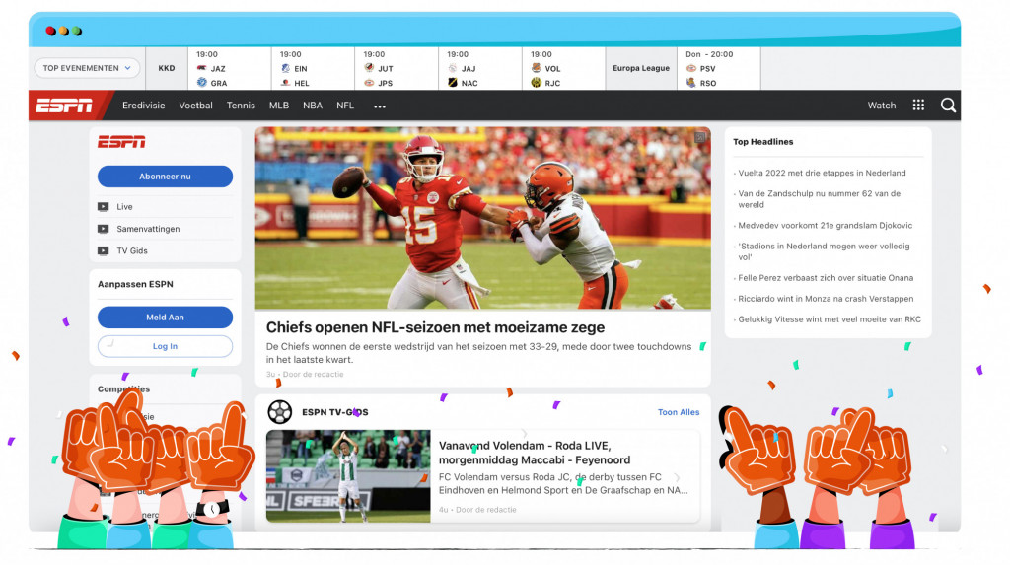Open the Eredivisie menu

[x=144, y=106]
